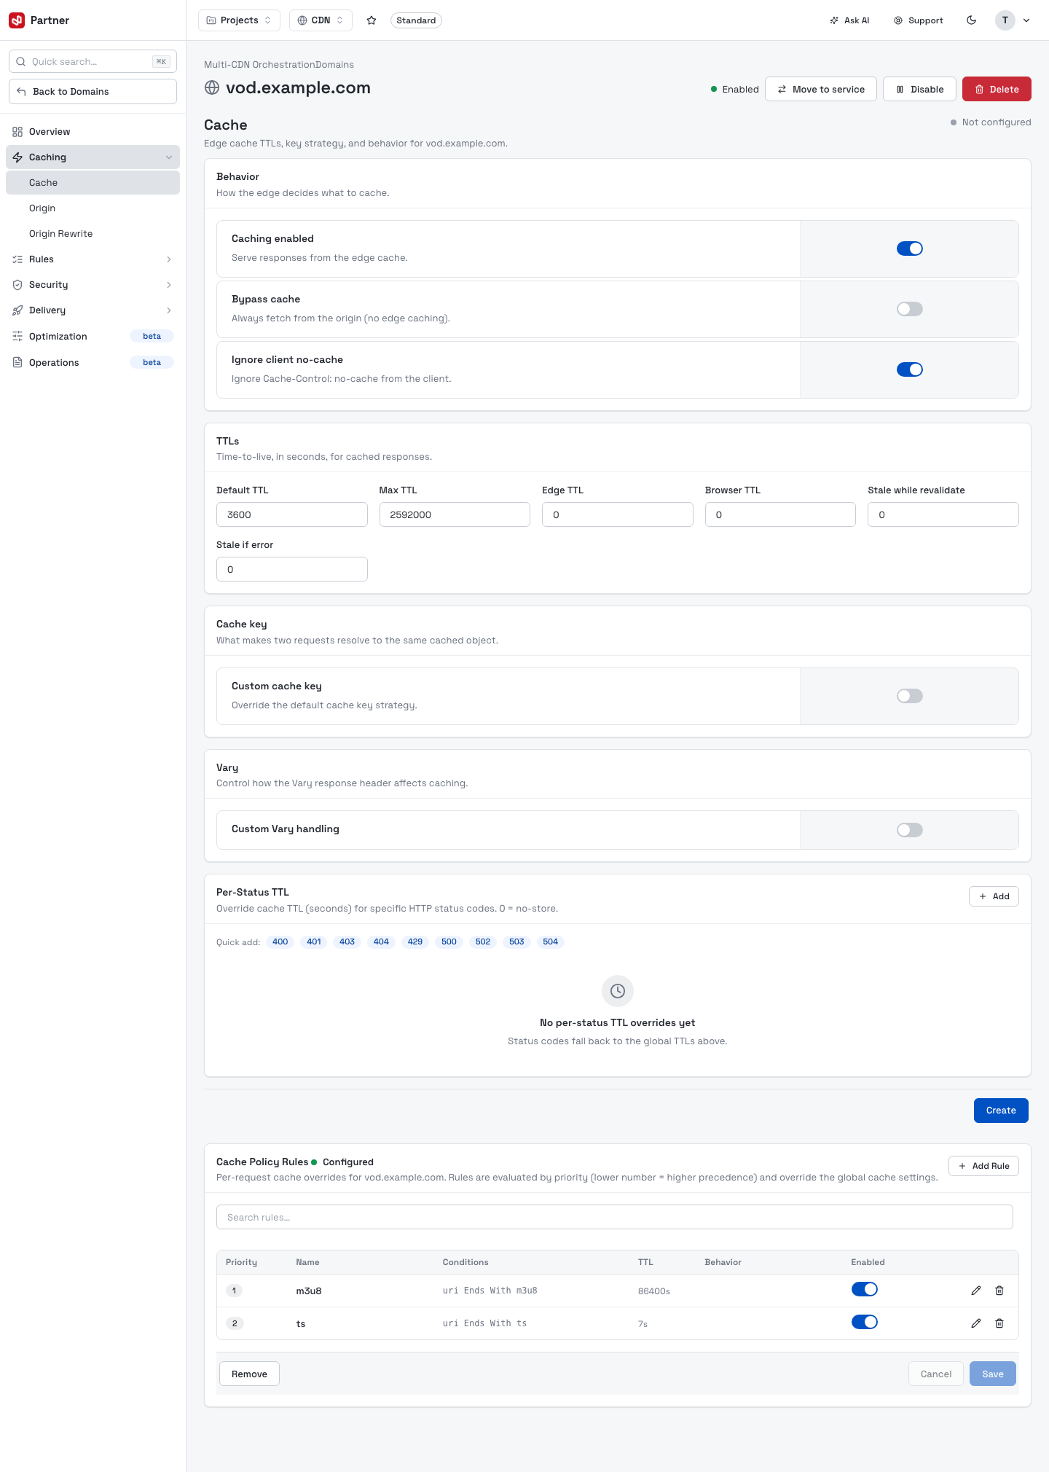Click the Delivery rocket icon in sidebar
This screenshot has height=1472, width=1049.
17,310
